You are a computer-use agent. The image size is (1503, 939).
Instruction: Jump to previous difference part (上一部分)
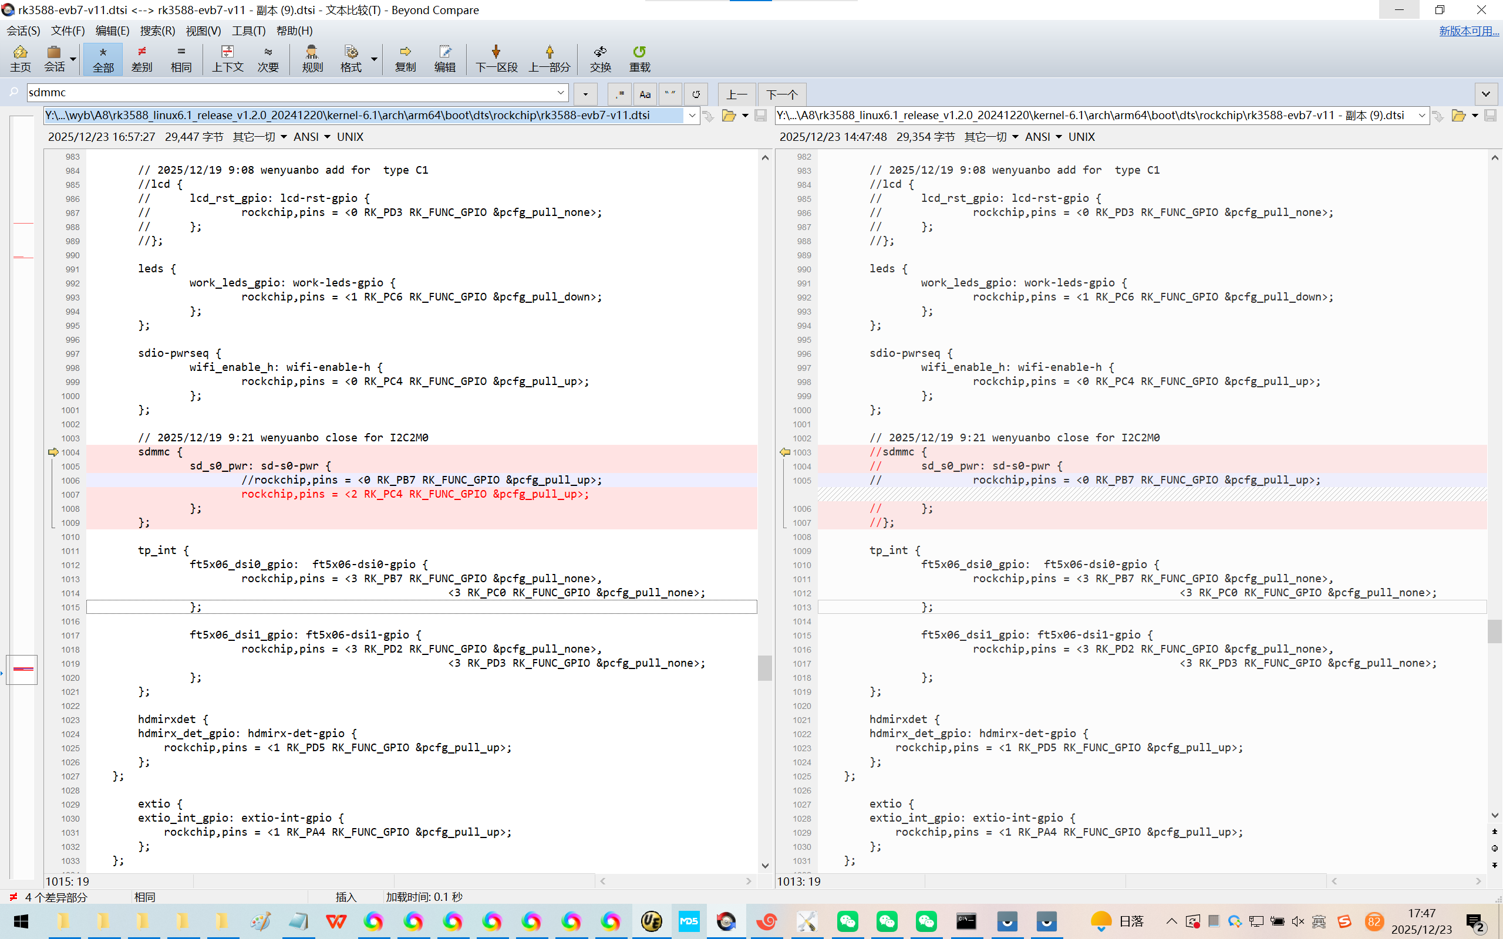coord(549,58)
